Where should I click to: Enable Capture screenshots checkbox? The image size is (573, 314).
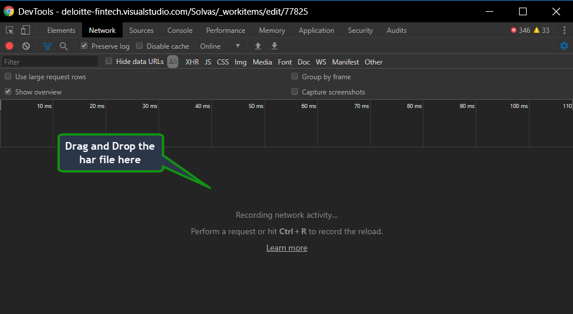(294, 92)
